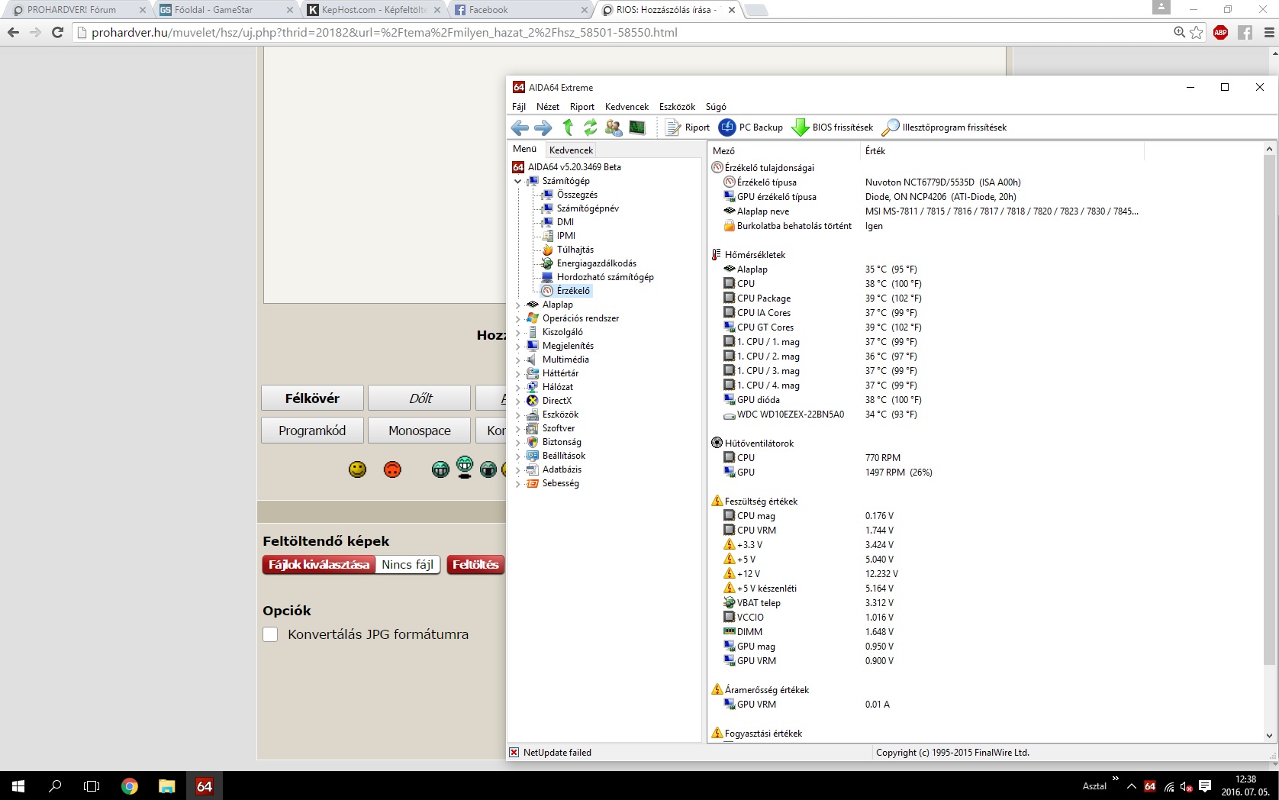Click the Félkövér formatting button
The image size is (1279, 800).
click(312, 398)
